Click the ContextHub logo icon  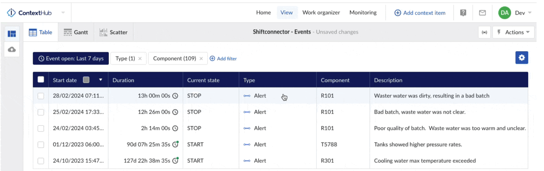point(11,13)
